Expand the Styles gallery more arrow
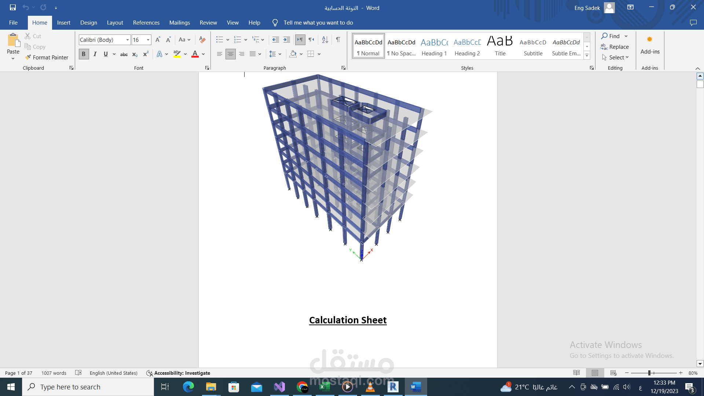Viewport: 704px width, 396px height. (x=587, y=55)
